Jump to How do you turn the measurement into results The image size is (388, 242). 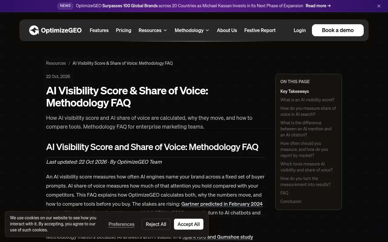pyautogui.click(x=305, y=181)
